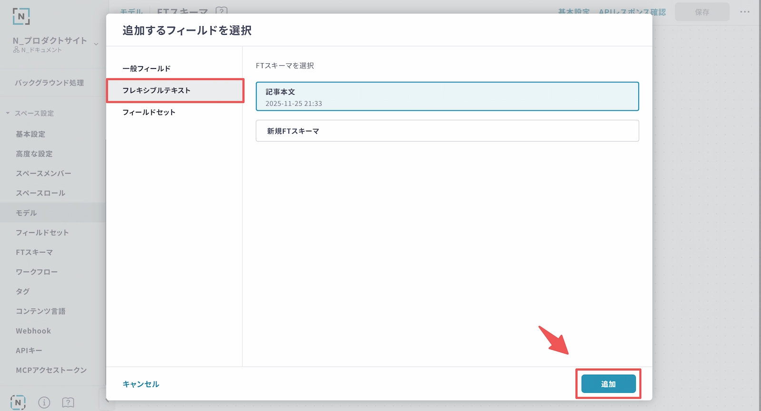Open the help guide icon at sidebar bottom
This screenshot has width=761, height=411.
pyautogui.click(x=68, y=402)
